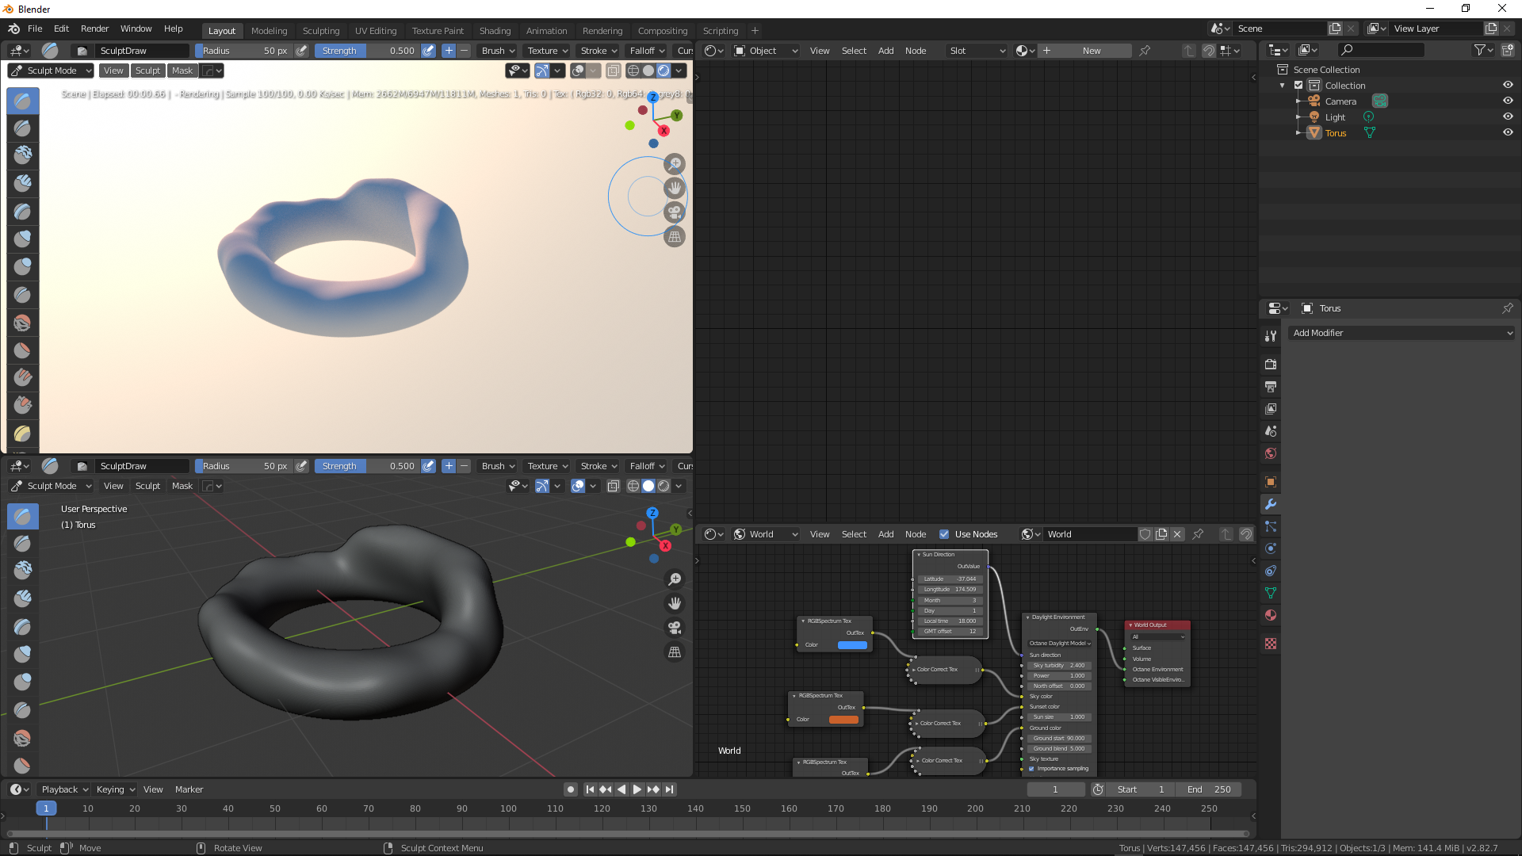1522x856 pixels.
Task: Open the Modifier properties wrench tab
Action: (1271, 504)
